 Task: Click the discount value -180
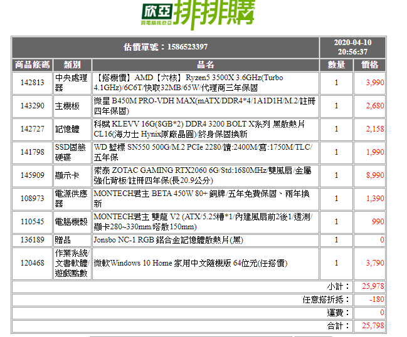pos(377,299)
